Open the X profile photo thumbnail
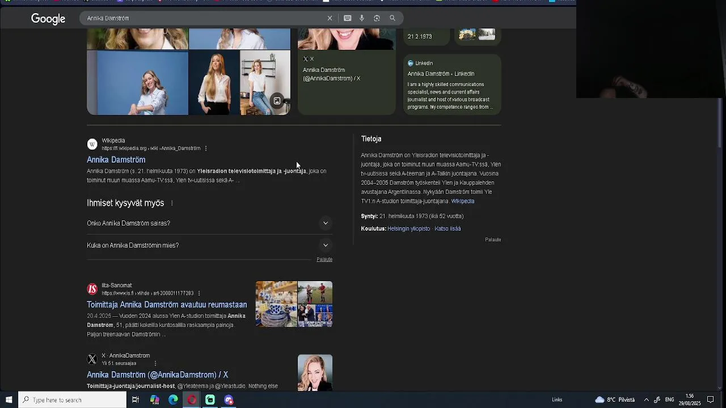This screenshot has height=408, width=726. point(315,372)
